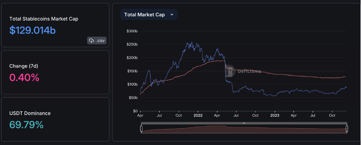Open the Total Market Cap dropdown
The image size is (361, 145).
tap(149, 14)
